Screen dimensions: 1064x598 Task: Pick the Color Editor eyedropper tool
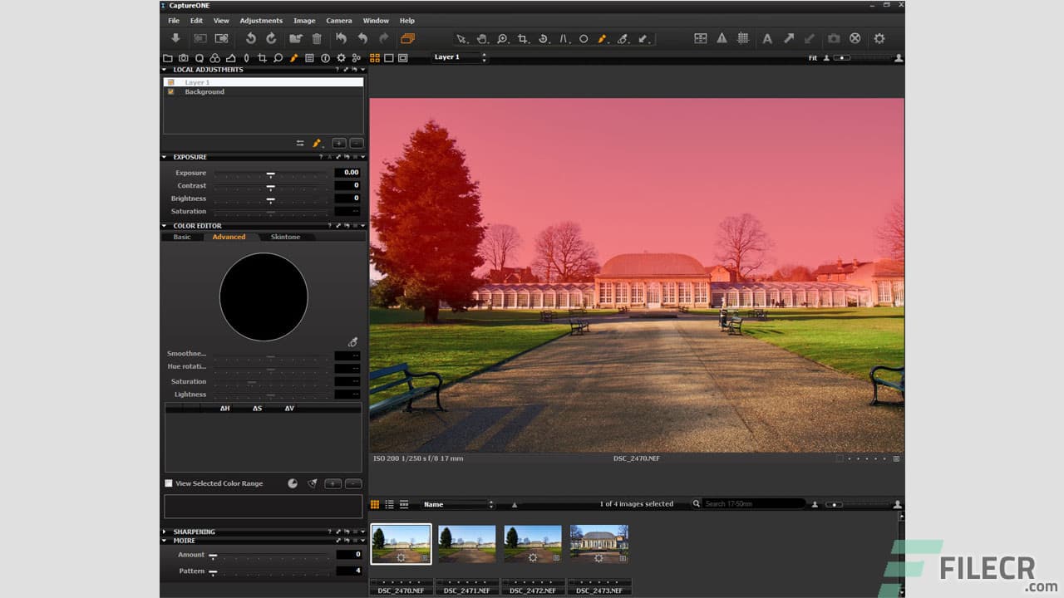pyautogui.click(x=352, y=341)
